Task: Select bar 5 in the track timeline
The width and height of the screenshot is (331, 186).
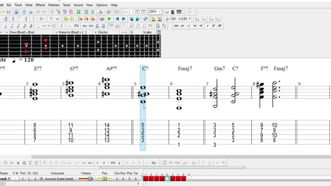Action: coord(167,179)
